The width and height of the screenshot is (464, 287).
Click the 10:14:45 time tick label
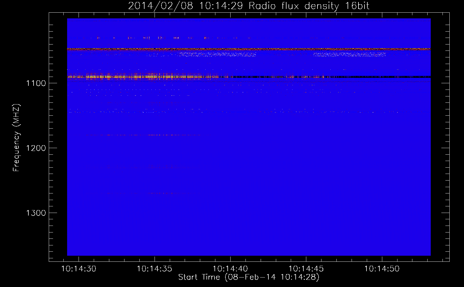point(306,269)
